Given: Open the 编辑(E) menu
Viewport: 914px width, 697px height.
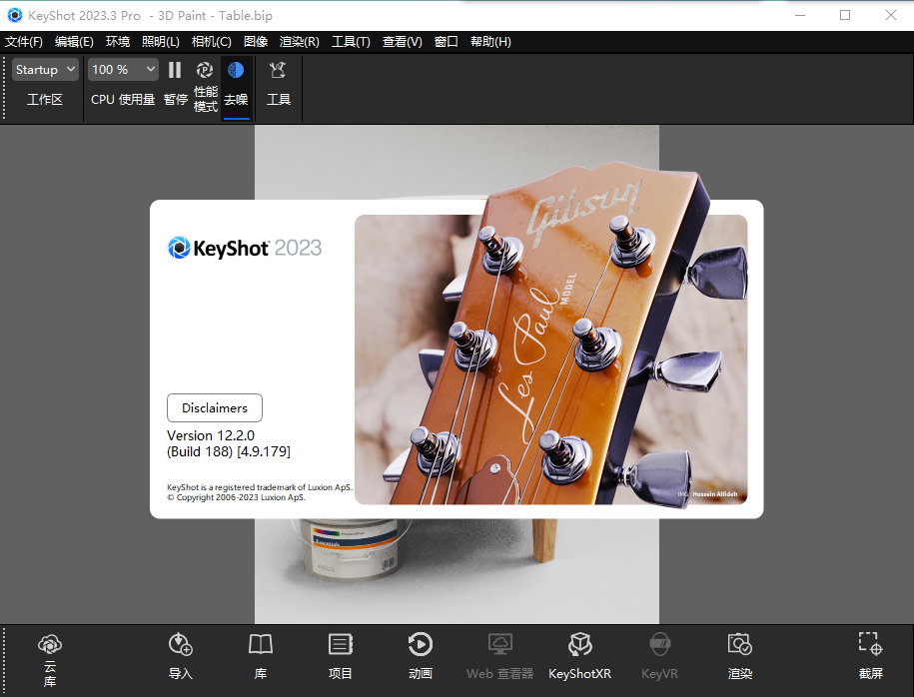Looking at the screenshot, I should (74, 42).
